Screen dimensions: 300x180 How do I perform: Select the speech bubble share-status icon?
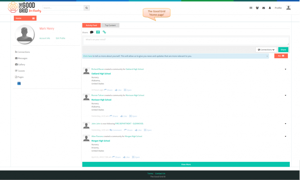coord(92,32)
